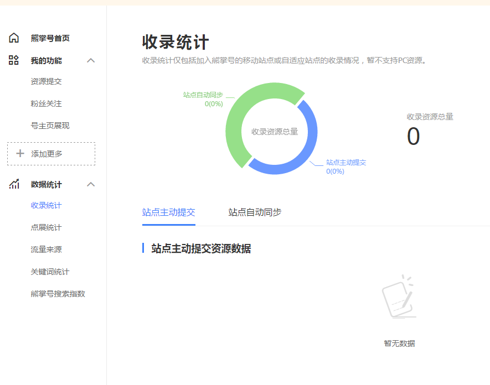Click the chart icon beside 数据统计

[x=14, y=184]
